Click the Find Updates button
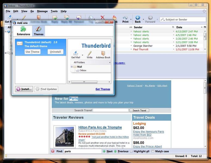This screenshot has height=163, width=211. 46,89
